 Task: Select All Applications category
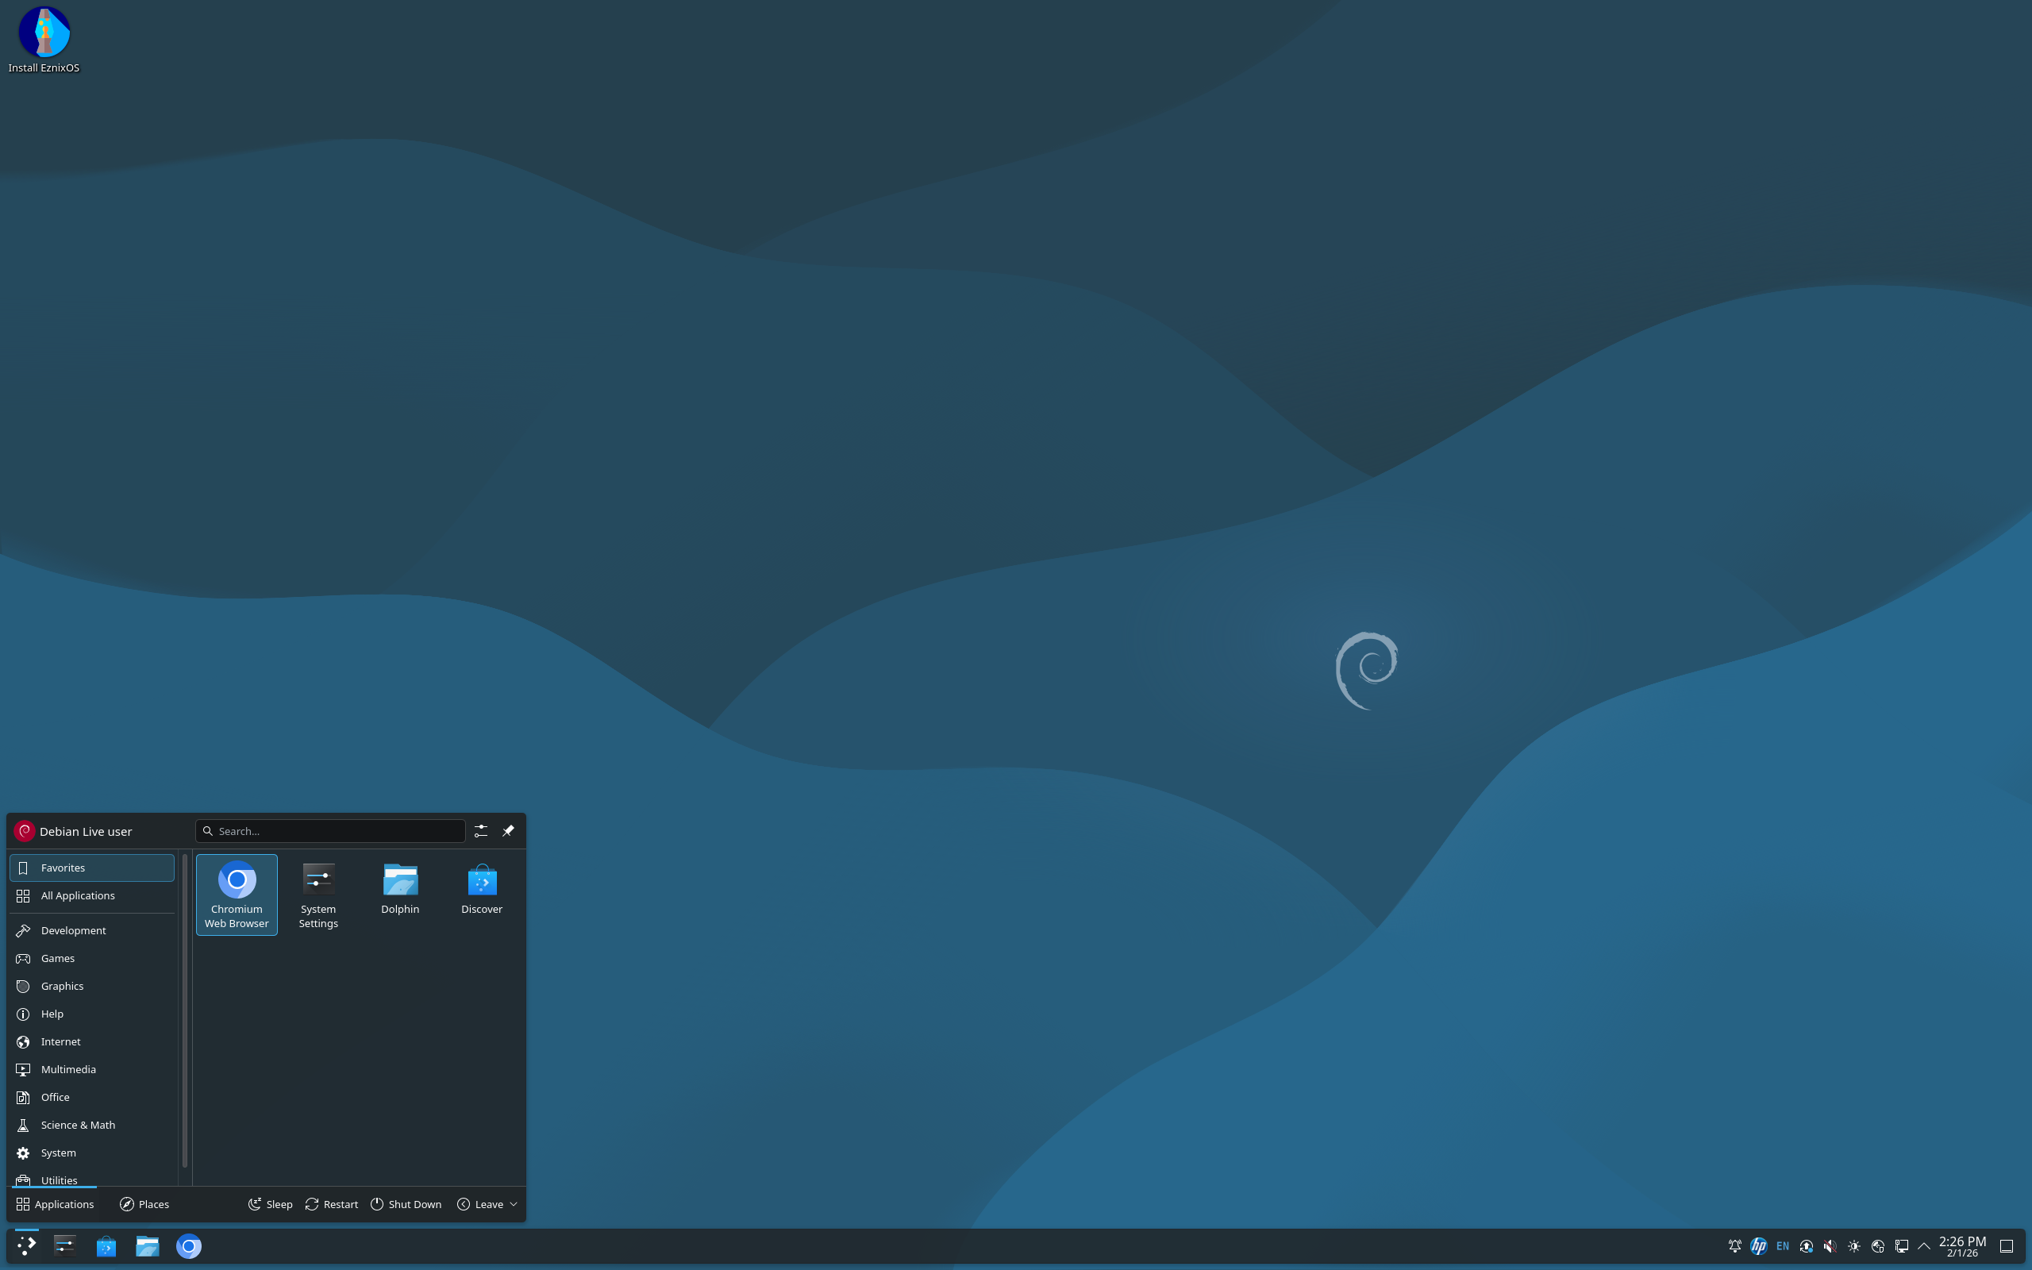(91, 895)
